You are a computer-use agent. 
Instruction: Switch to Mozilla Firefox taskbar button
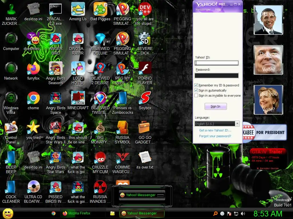click(x=83, y=213)
